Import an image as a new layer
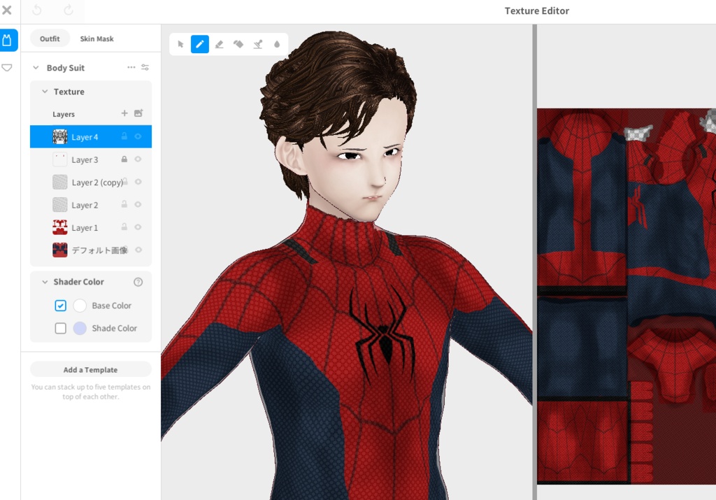 138,113
